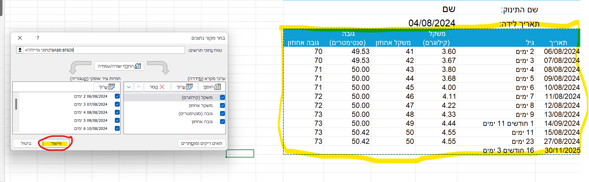Click the משקל אחוזון column header
The width and height of the screenshot is (589, 182).
pyautogui.click(x=393, y=43)
